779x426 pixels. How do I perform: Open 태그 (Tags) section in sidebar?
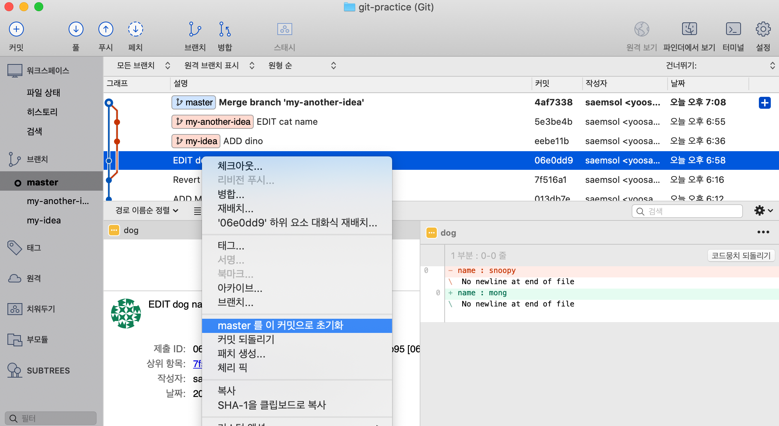tap(34, 248)
